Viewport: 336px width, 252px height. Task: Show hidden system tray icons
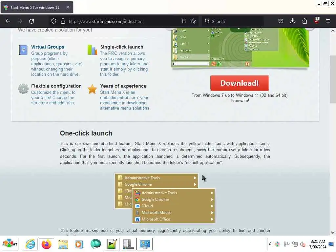coord(270,244)
